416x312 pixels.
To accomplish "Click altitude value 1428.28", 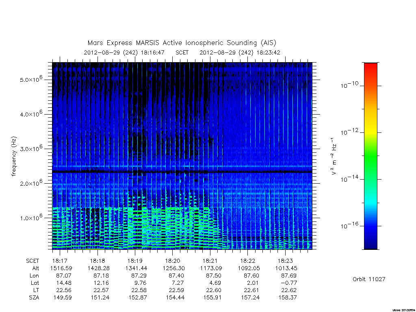I will click(98, 268).
